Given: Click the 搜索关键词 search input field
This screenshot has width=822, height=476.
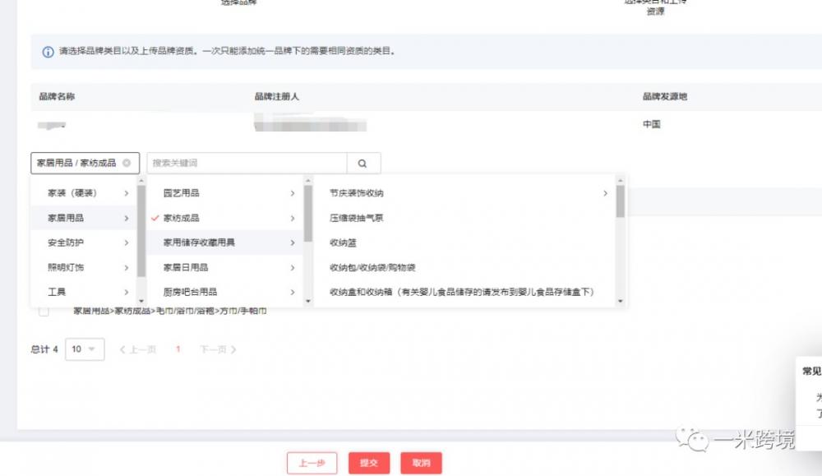Looking at the screenshot, I should coord(246,163).
